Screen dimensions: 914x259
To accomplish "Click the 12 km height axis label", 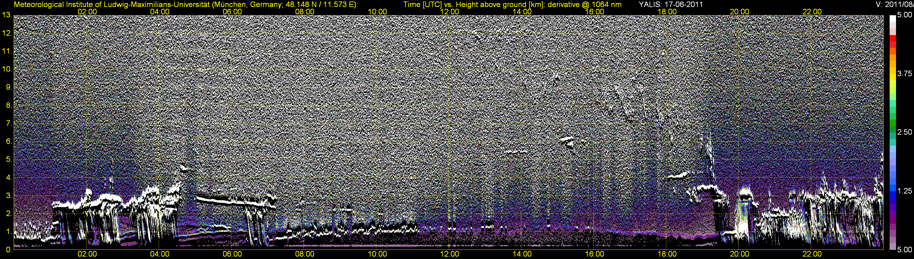I will [x=7, y=33].
